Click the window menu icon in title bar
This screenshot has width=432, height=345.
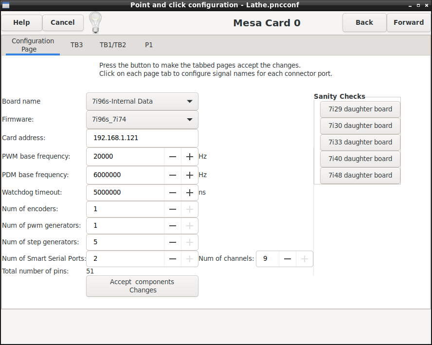click(5, 5)
